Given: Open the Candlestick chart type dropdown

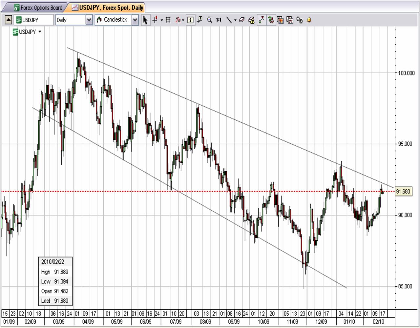Looking at the screenshot, I should (135, 20).
